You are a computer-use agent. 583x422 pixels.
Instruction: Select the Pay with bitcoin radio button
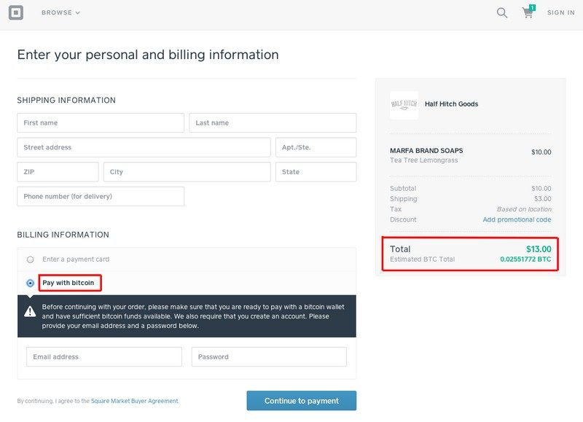coord(31,283)
